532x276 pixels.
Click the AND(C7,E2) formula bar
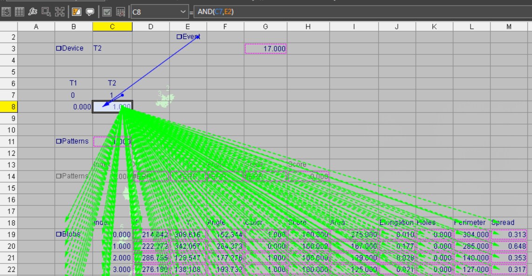pos(363,12)
